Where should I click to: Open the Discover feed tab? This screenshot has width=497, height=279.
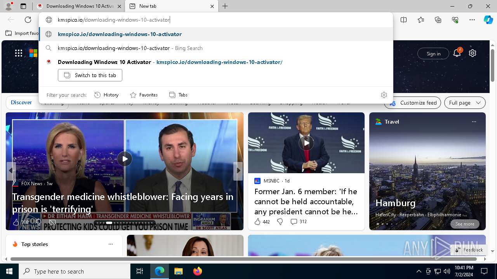coord(21,102)
